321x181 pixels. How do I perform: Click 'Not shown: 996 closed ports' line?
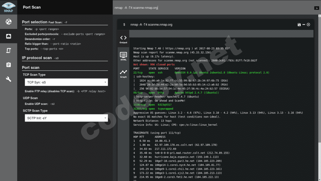point(154,64)
